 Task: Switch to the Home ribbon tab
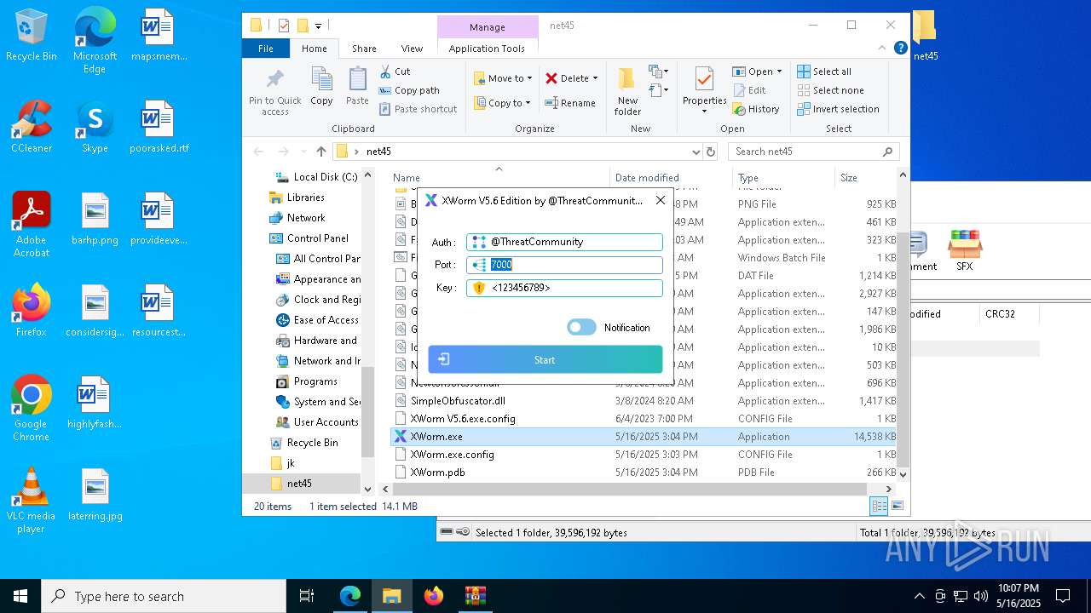[x=315, y=49]
